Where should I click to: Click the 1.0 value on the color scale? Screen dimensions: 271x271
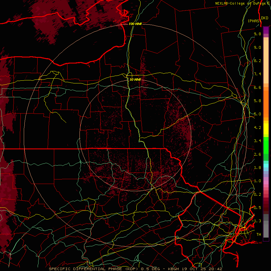pos(257,181)
